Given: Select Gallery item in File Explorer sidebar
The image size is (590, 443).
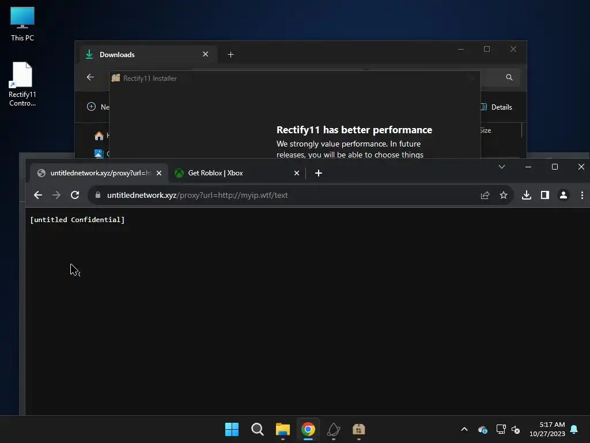Looking at the screenshot, I should click(x=101, y=153).
